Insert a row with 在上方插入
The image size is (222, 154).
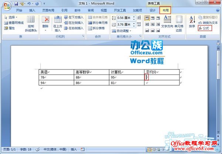[x=58, y=24]
